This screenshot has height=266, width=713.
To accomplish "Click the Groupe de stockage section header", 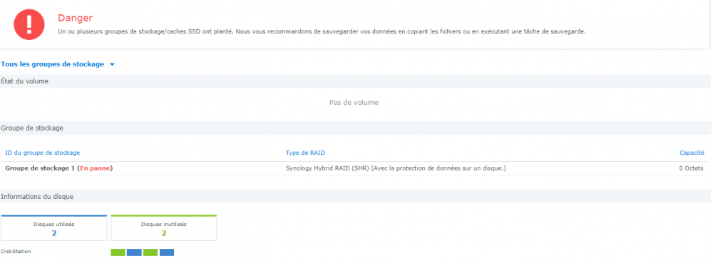I will point(32,128).
